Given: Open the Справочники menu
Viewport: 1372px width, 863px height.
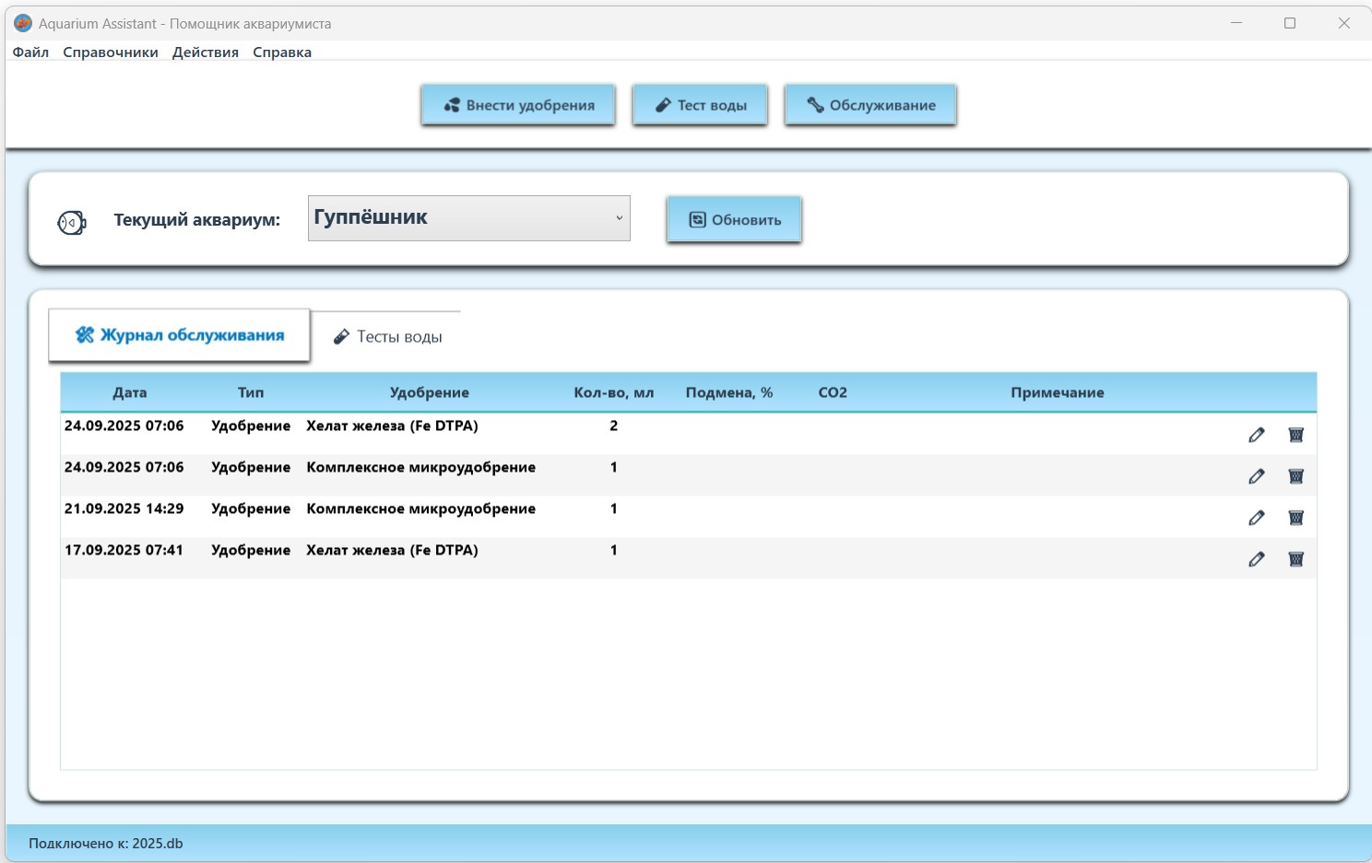Looking at the screenshot, I should pyautogui.click(x=111, y=52).
